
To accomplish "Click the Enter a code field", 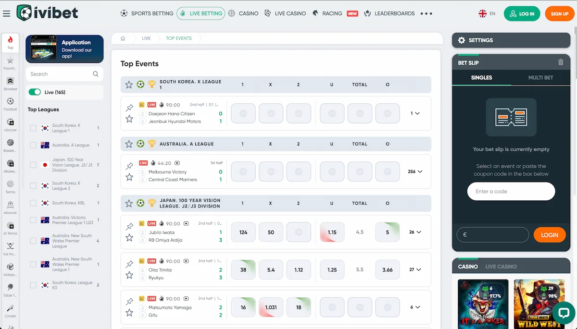I will 511,191.
